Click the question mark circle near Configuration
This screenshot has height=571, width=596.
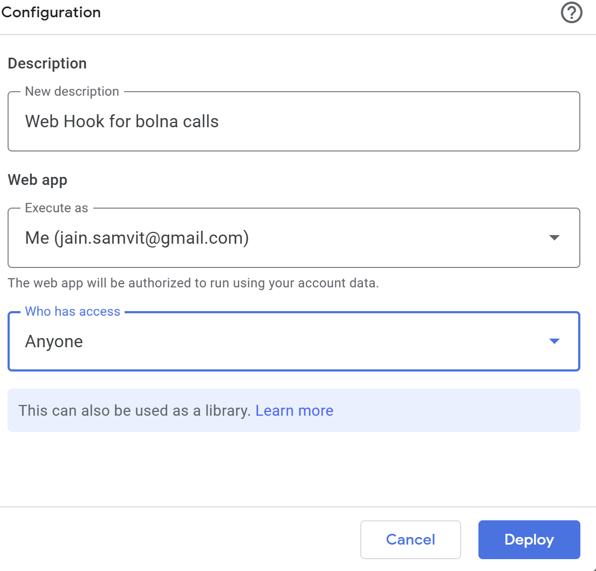[x=572, y=12]
